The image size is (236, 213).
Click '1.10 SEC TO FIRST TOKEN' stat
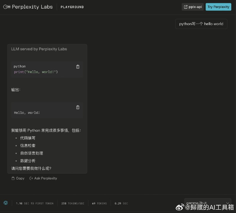35,203
